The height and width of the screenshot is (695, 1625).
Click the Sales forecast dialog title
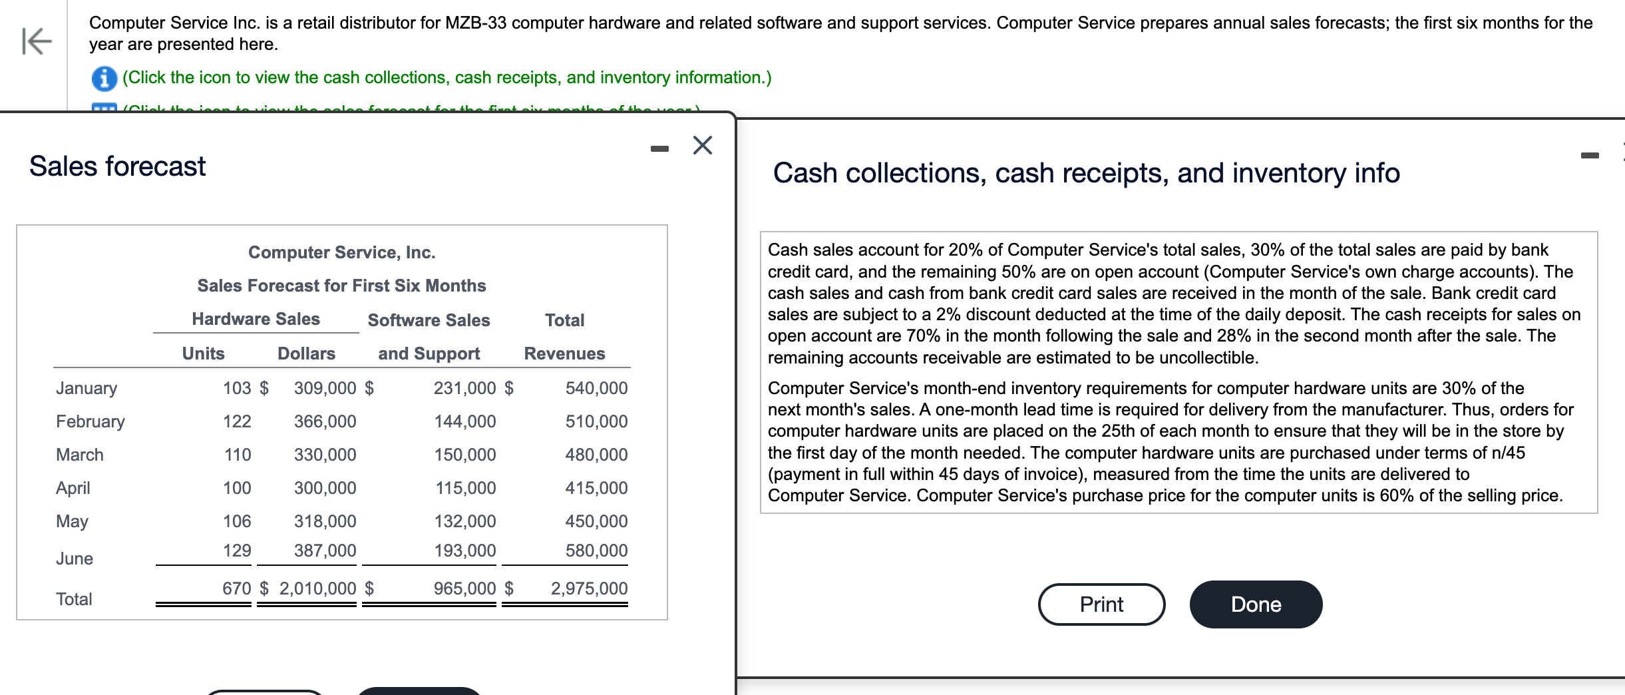[x=117, y=166]
